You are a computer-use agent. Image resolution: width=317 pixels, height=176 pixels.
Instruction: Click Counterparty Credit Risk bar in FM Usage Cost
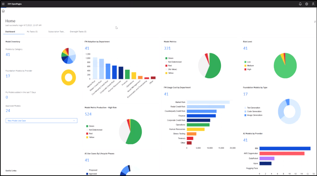201,111
